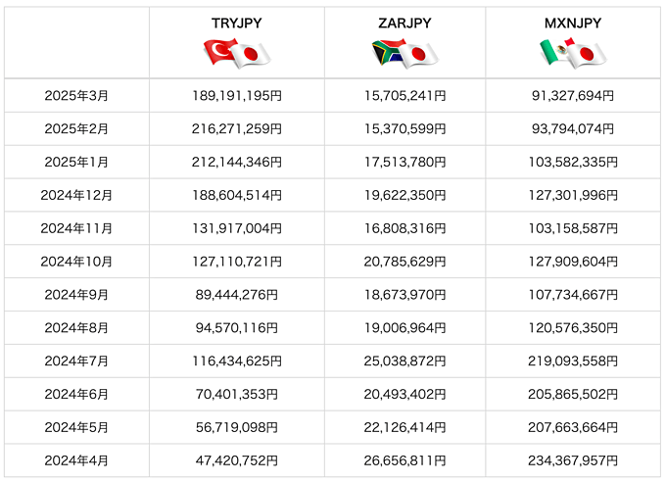This screenshot has height=482, width=666.
Task: Select the TRYJPY column header text
Action: (x=237, y=23)
